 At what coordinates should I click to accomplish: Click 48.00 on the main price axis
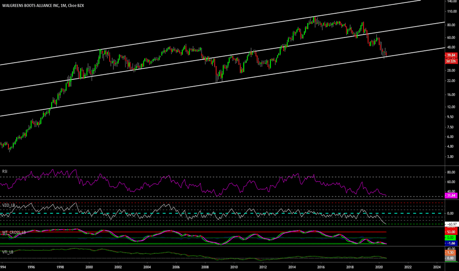point(451,47)
